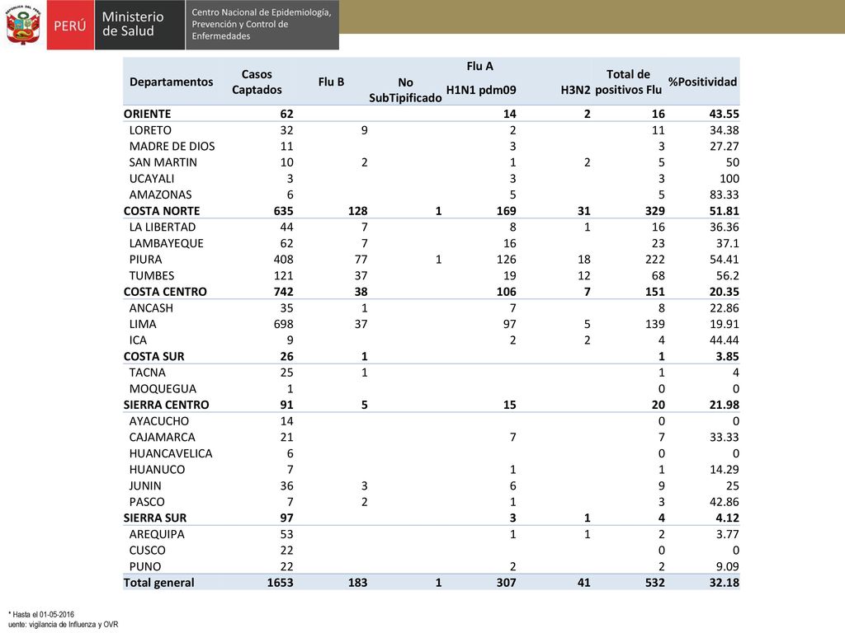Select the 43.55 positivity for ORIENTE

coord(724,114)
